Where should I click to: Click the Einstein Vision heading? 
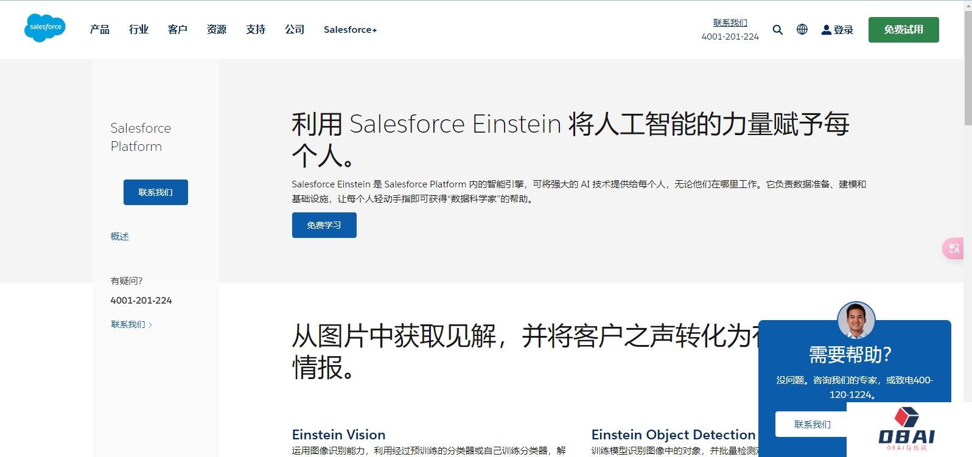point(339,434)
